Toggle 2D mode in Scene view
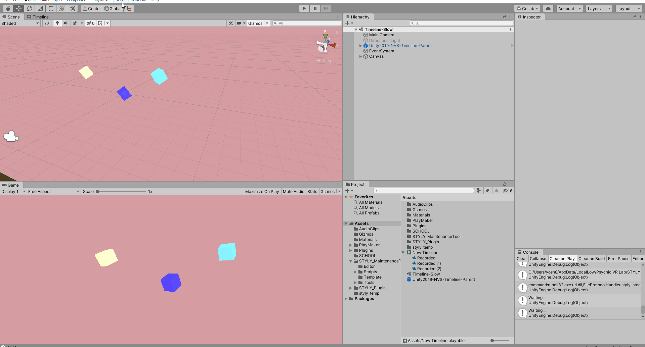Image resolution: width=645 pixels, height=347 pixels. [x=47, y=23]
